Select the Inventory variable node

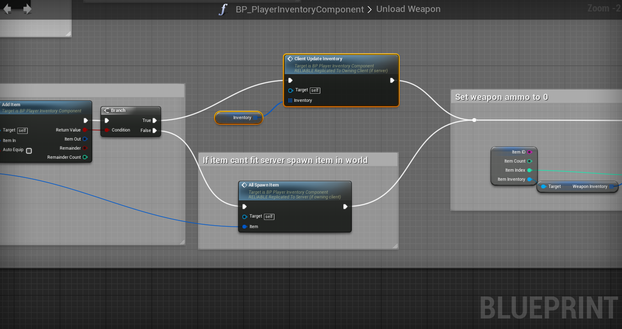pos(239,118)
